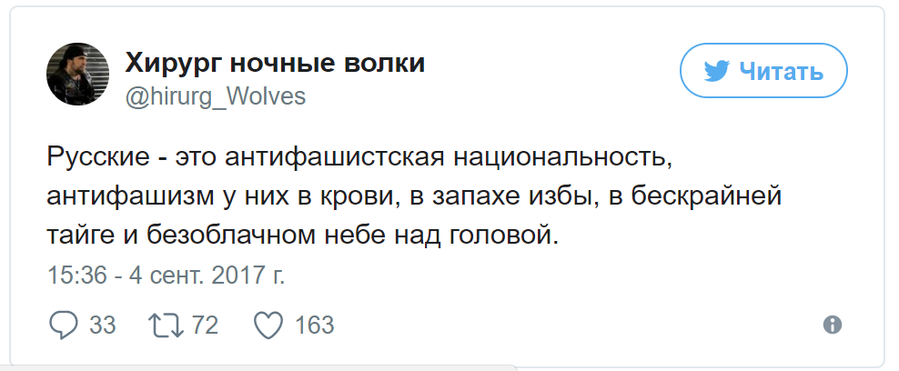Click the year 2017 in the tweet date

click(x=242, y=274)
